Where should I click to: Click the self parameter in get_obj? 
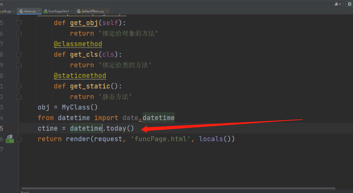tap(110, 23)
